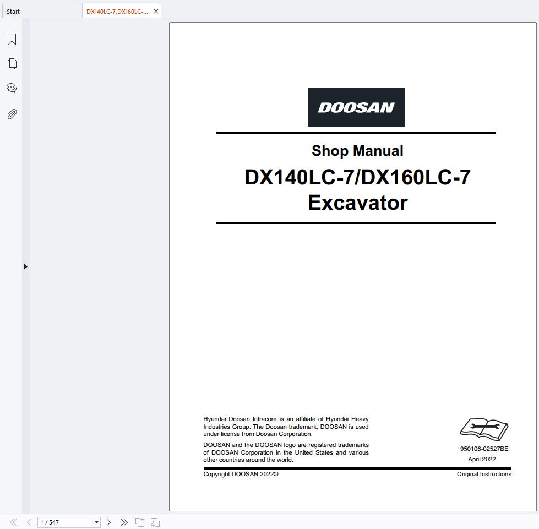Jump to last page
Viewport: 539px width, 529px height.
coord(124,522)
